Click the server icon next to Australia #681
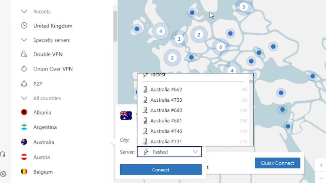Image resolution: width=326 pixels, height=183 pixels. coord(145,121)
